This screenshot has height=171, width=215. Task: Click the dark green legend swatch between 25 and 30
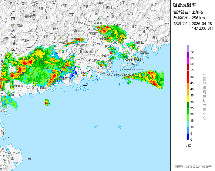(188, 105)
